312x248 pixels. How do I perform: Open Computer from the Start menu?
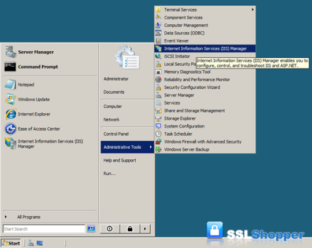113,106
